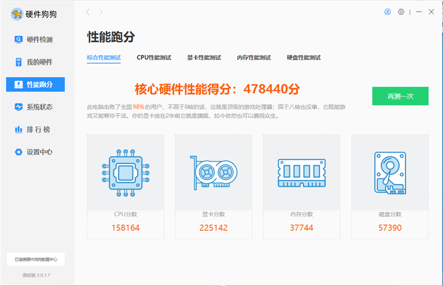Viewport: 443px width, 286px height.
Task: Select the disk score 57390
Action: tap(390, 228)
